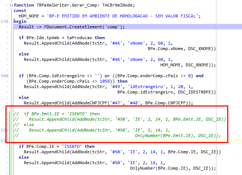Image resolution: width=242 pixels, height=175 pixels.
Task: Click the commented-out '// else' line
Action: click(24, 125)
